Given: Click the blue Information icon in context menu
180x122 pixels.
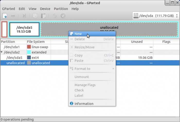Looking at the screenshot, I should pos(71,104).
